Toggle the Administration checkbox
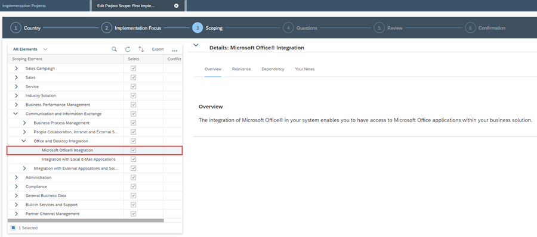 tap(134, 177)
